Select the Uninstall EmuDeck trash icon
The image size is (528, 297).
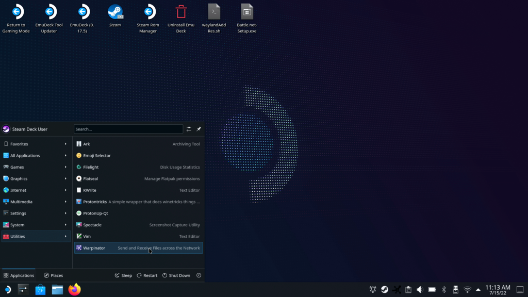point(181,19)
